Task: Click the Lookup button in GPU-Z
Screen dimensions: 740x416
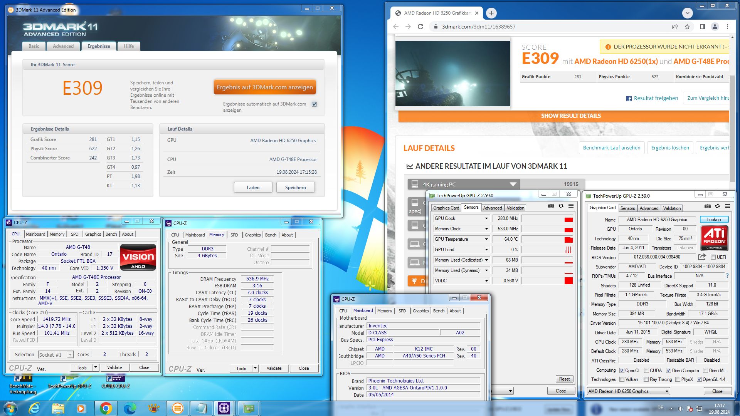Action: pos(714,220)
